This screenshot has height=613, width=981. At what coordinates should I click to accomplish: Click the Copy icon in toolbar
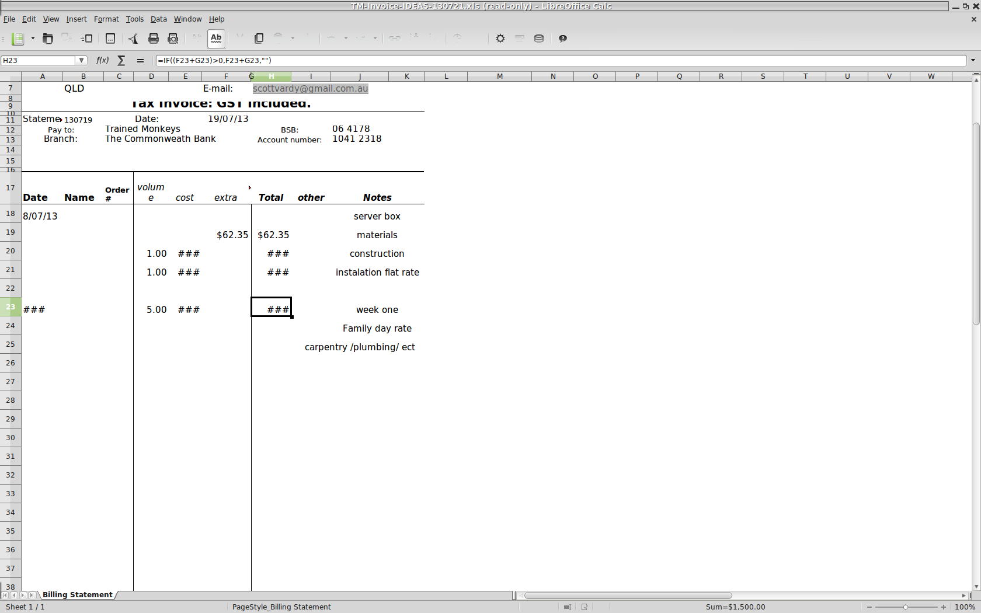tap(259, 39)
